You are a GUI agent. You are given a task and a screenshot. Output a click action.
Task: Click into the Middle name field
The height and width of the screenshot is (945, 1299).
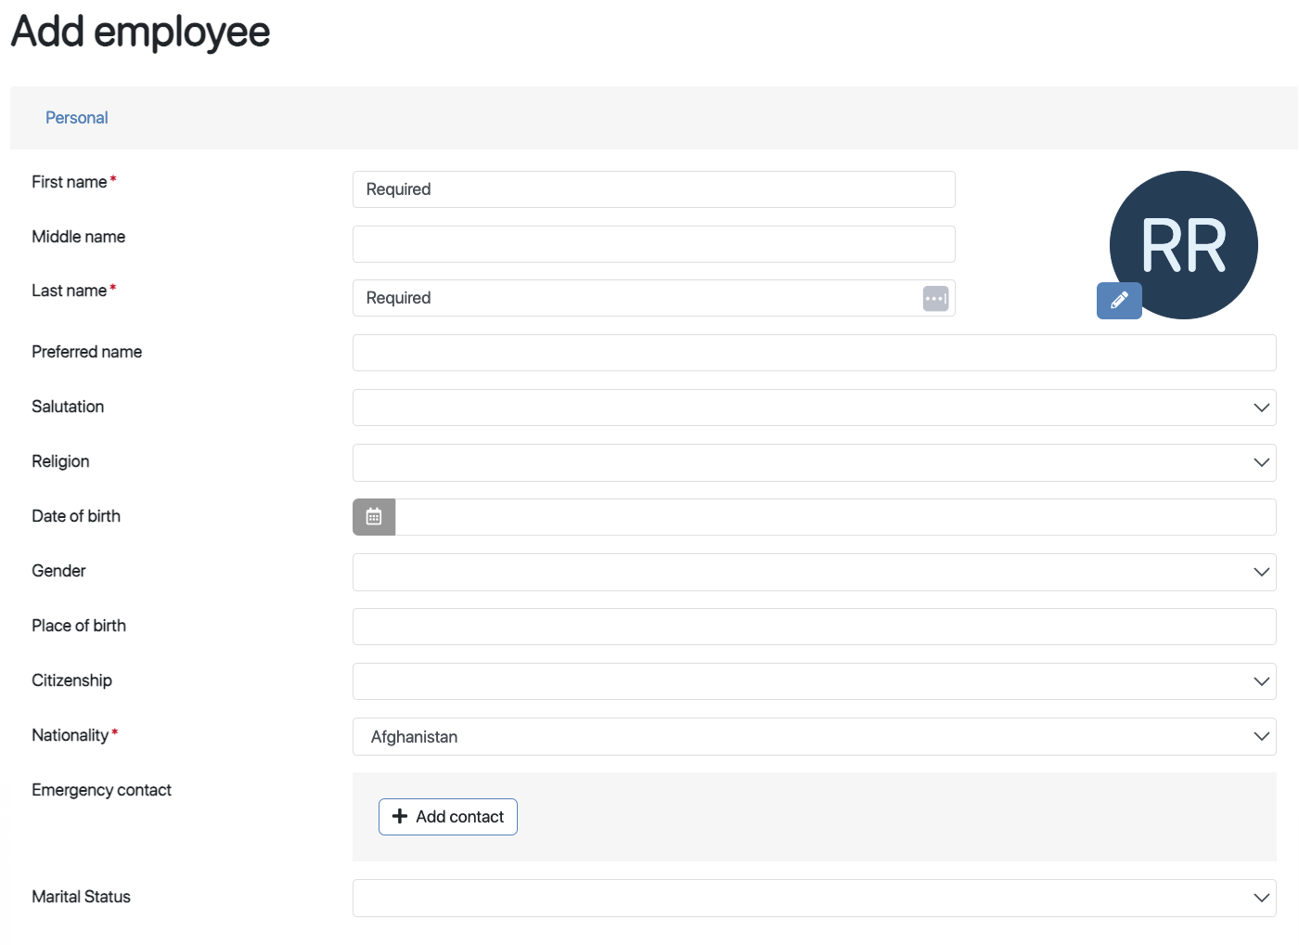click(x=653, y=244)
